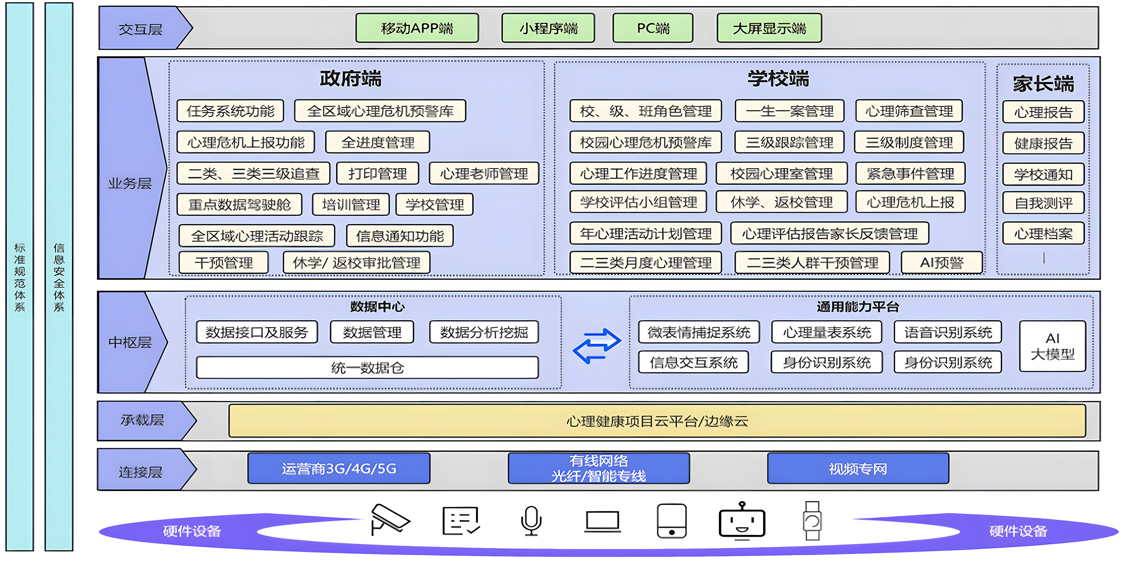Screen dimensions: 1124x561
Task: Click the yellow 心理健康项目云平台 bar
Action: coord(657,421)
